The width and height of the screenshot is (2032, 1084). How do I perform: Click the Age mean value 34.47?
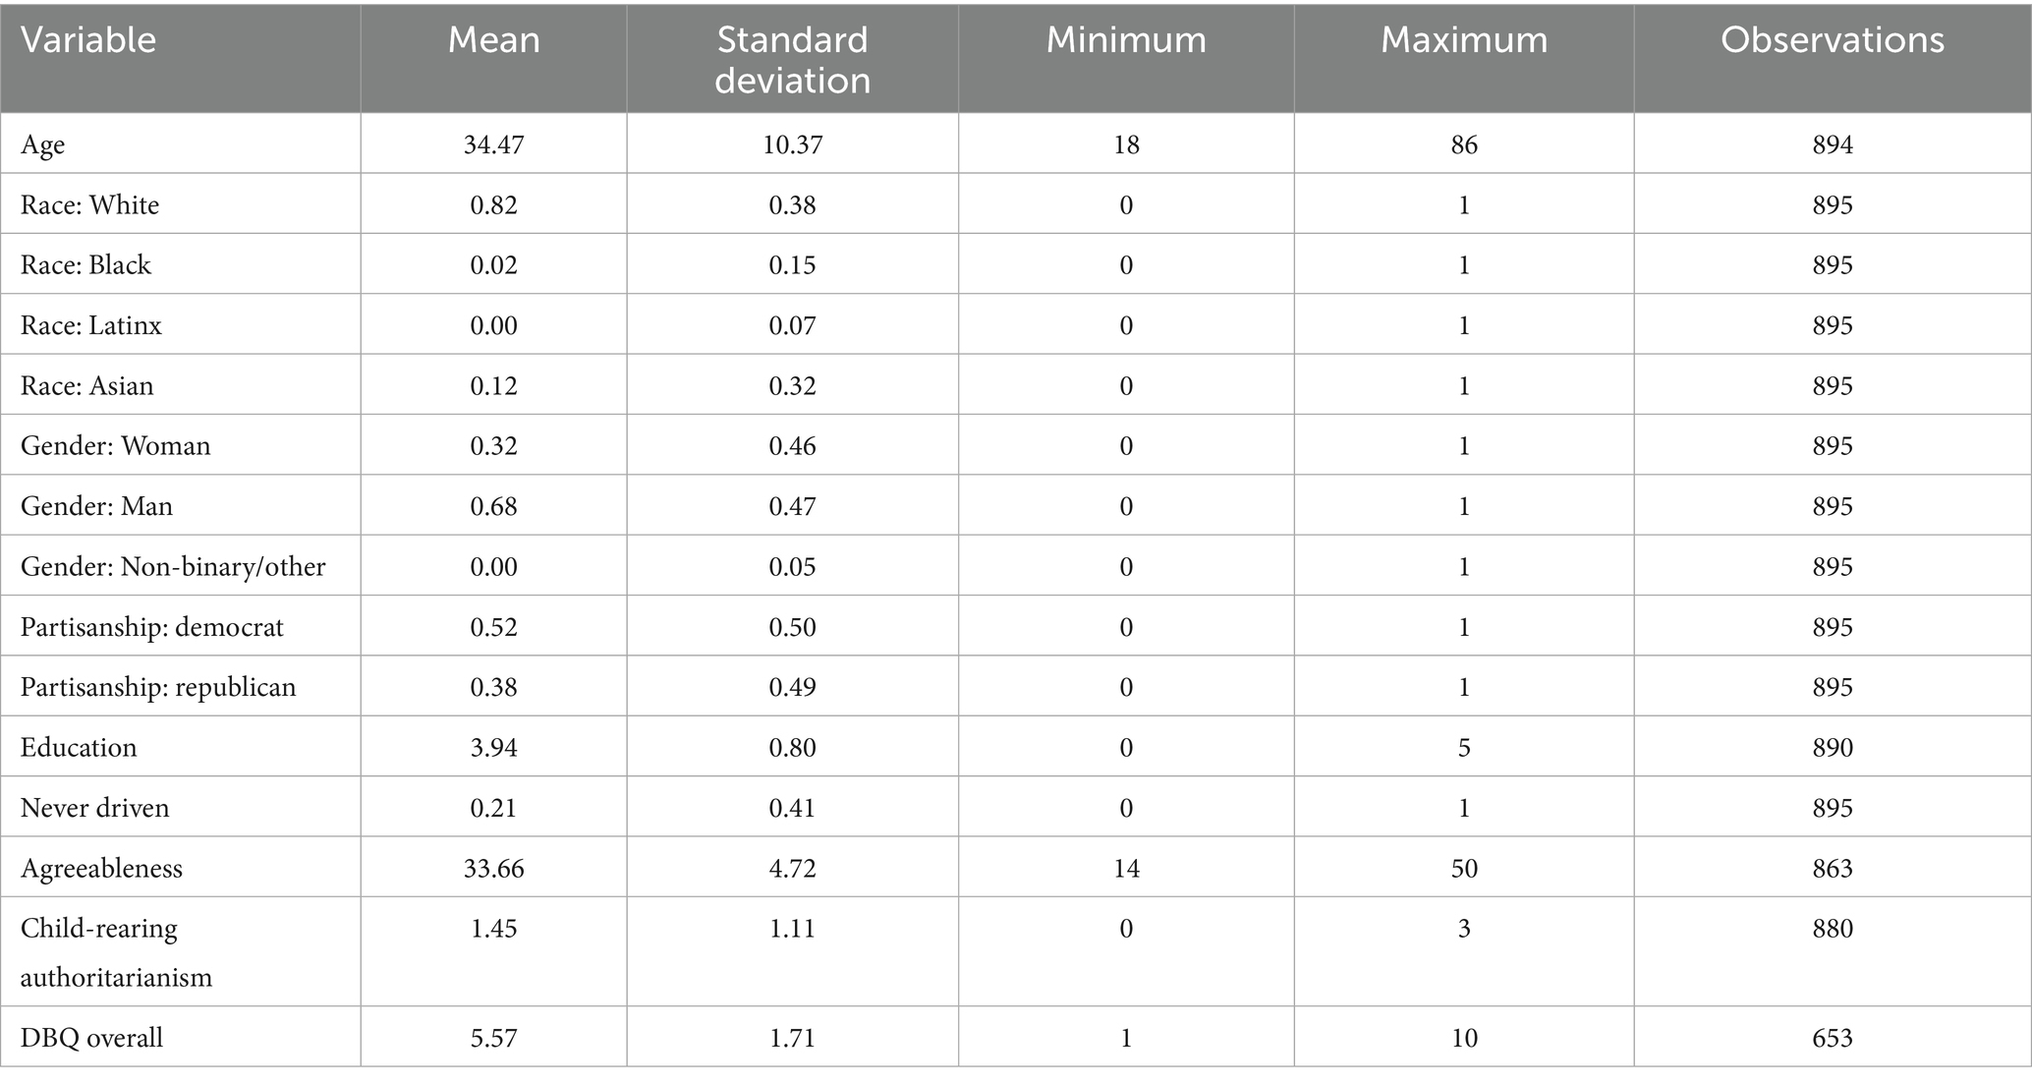(x=493, y=145)
